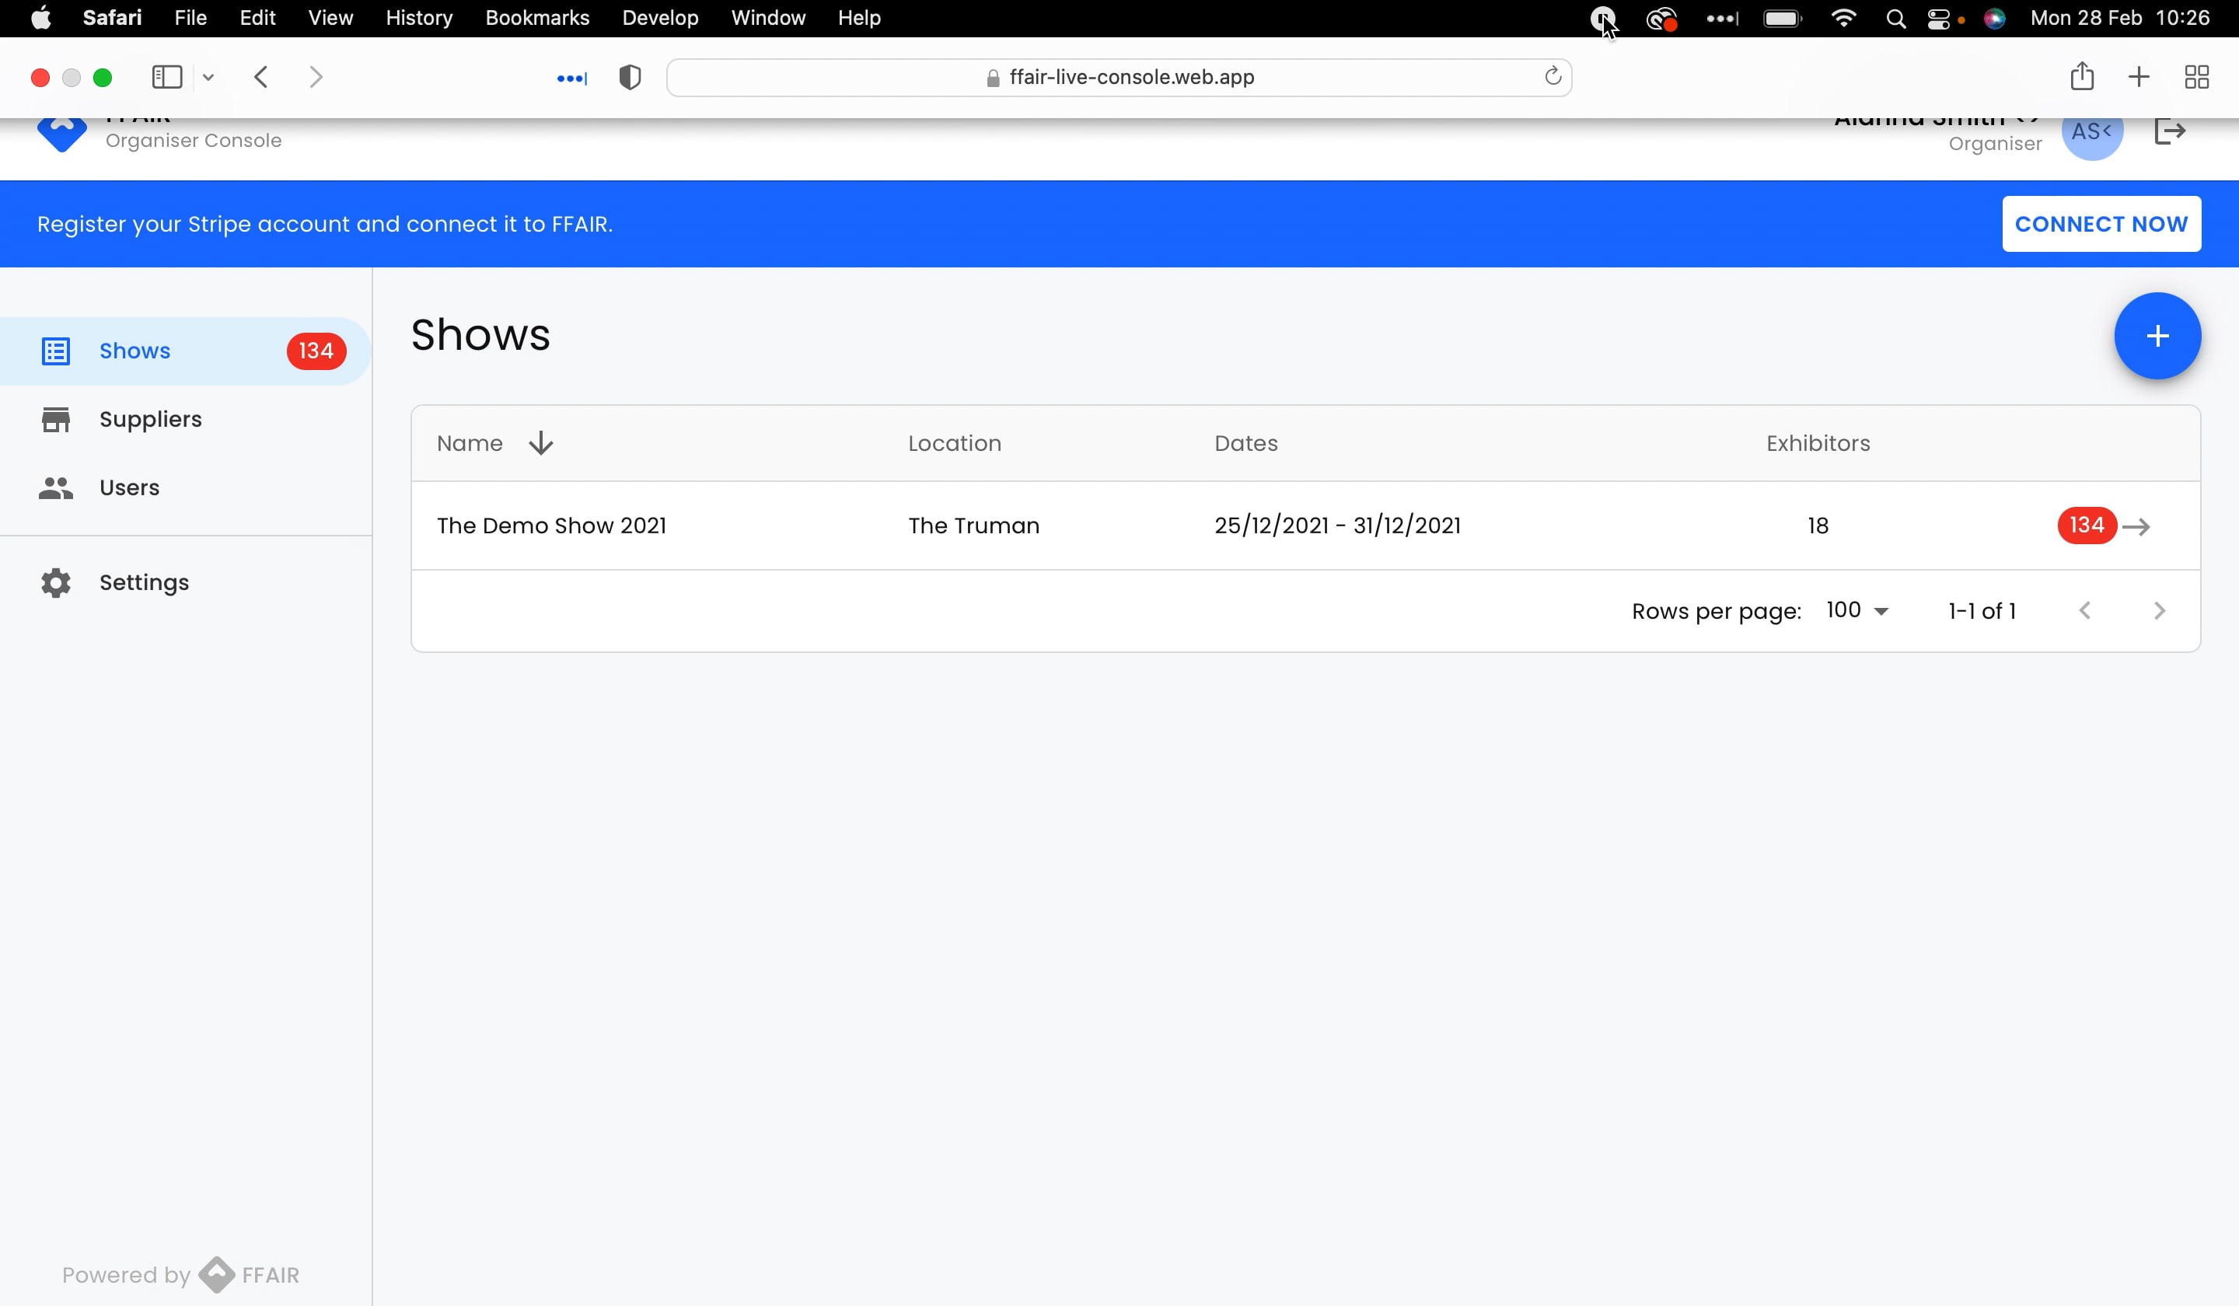This screenshot has width=2239, height=1306.
Task: Expand Rows per page dropdown
Action: click(x=1857, y=610)
